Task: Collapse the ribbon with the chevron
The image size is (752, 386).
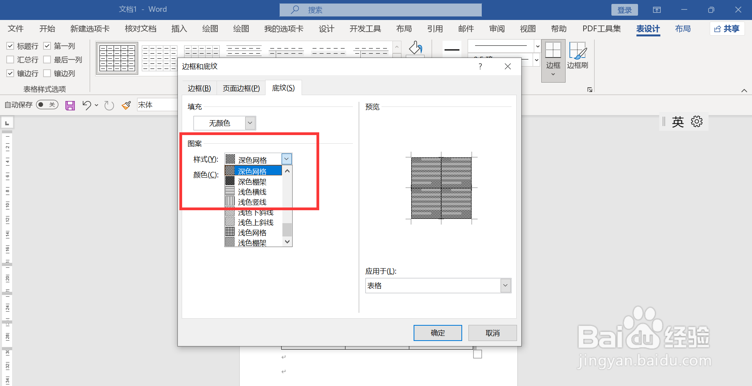Action: 744,90
